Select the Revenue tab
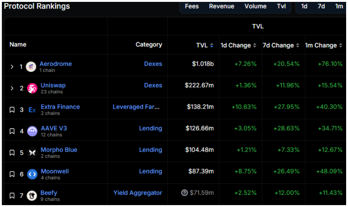 222,6
